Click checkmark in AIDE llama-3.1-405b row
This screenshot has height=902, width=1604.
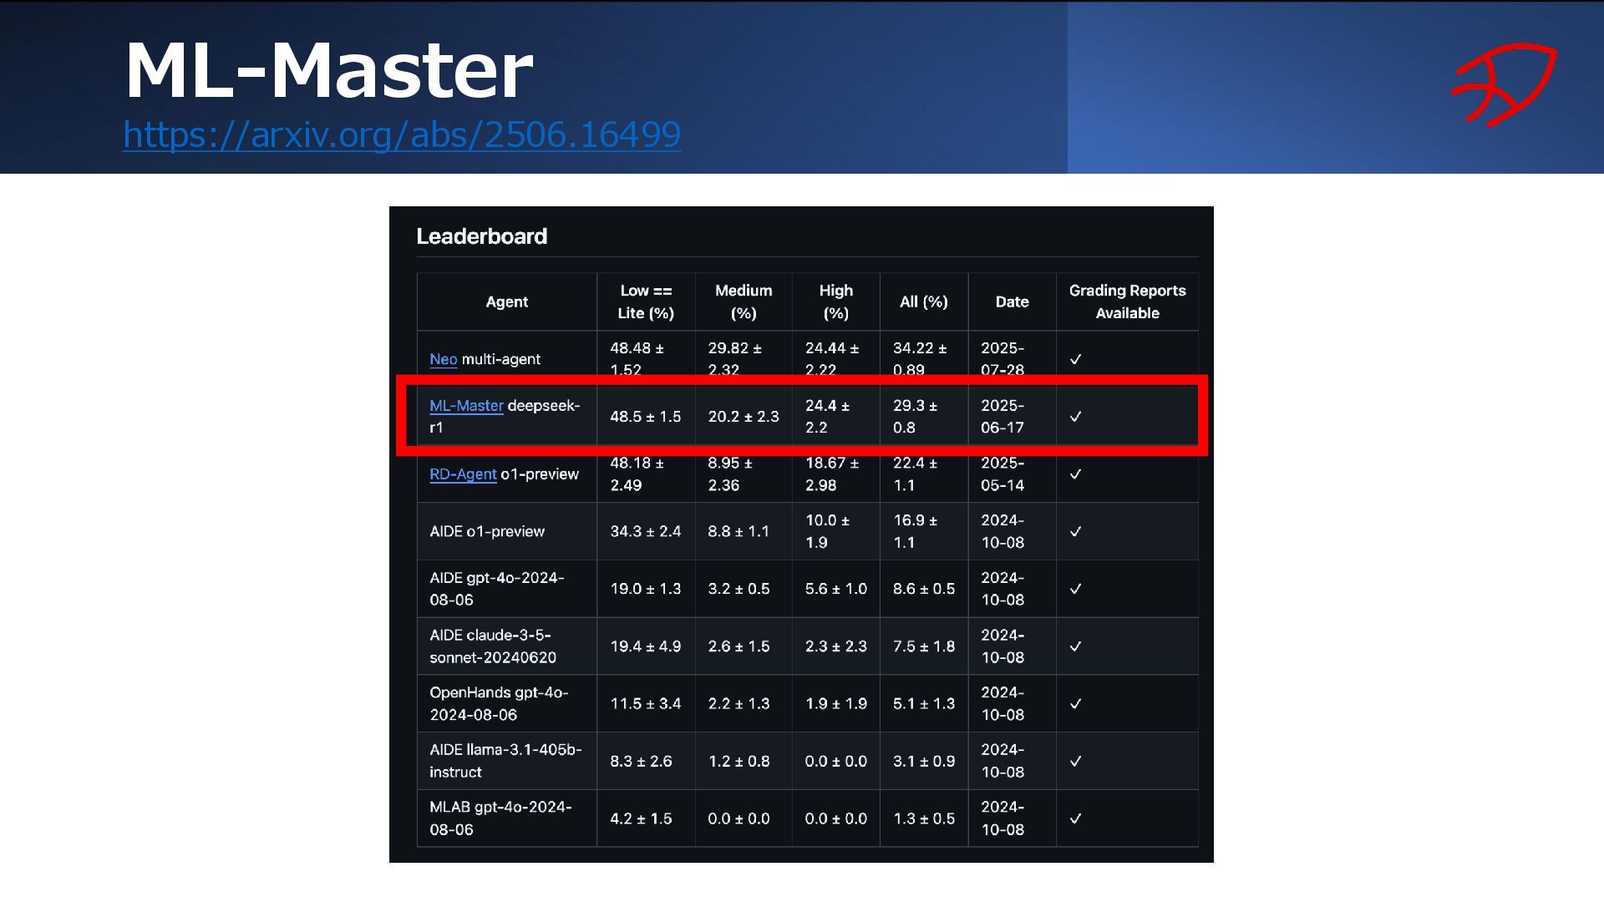click(1076, 761)
